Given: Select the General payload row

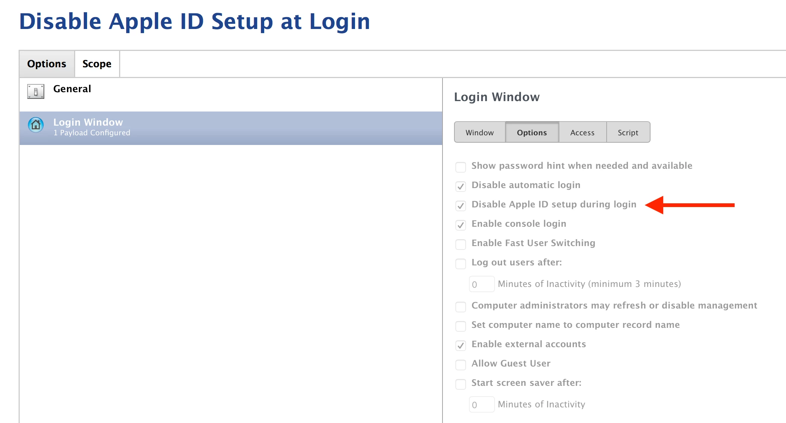Looking at the screenshot, I should point(231,94).
